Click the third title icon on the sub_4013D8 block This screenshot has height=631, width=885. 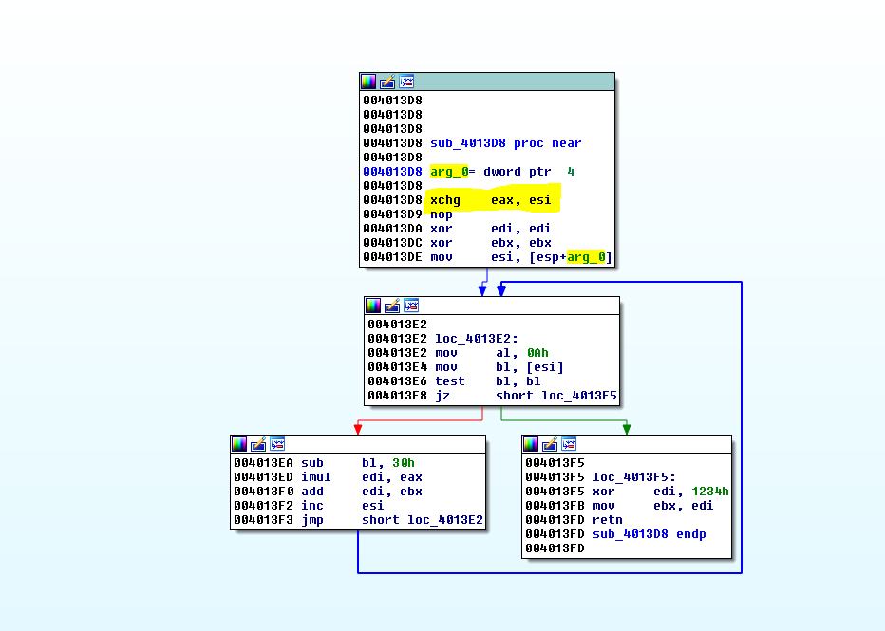coord(406,82)
